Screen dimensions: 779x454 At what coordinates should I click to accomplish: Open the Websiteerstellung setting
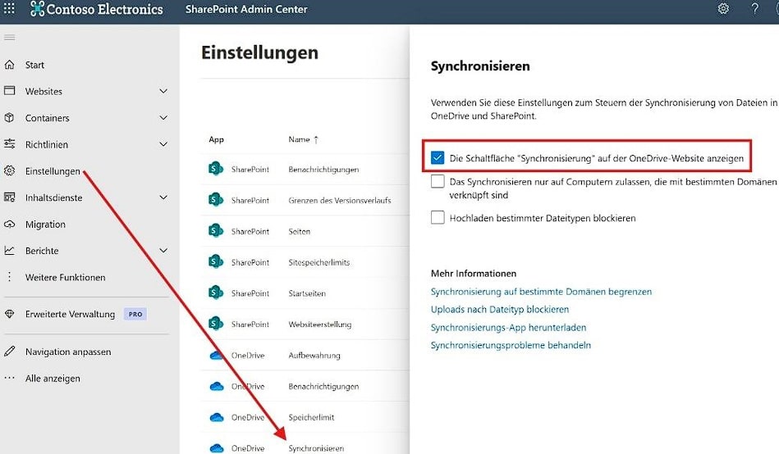pos(319,324)
